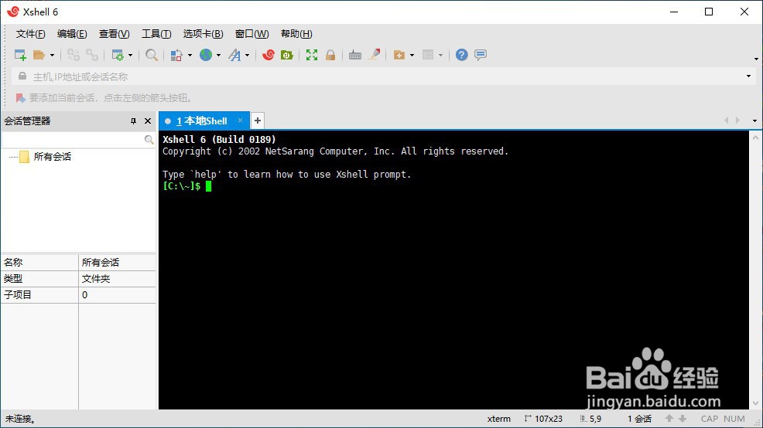This screenshot has width=763, height=428.
Task: Open the 编辑(E) menu
Action: [72, 34]
